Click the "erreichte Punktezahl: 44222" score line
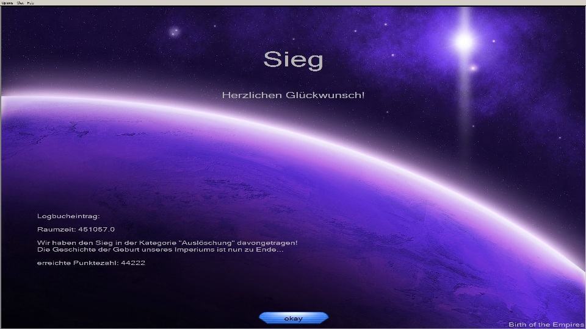586x329 pixels. [91, 263]
